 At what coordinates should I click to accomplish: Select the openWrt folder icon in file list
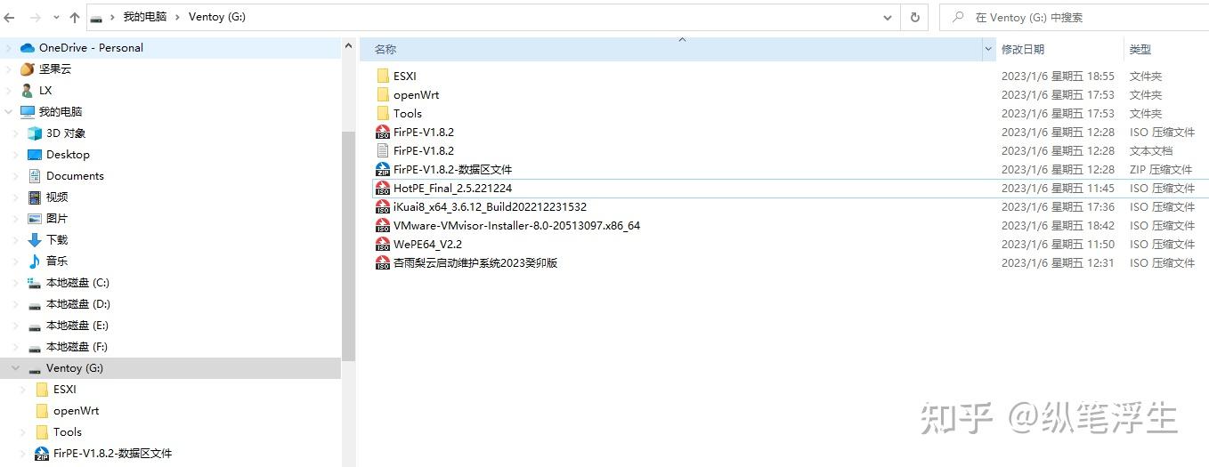383,95
